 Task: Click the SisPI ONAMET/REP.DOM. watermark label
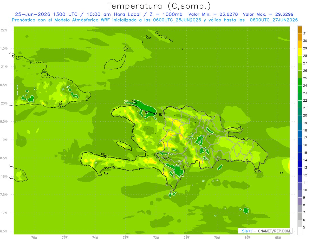pyautogui.click(x=265, y=231)
